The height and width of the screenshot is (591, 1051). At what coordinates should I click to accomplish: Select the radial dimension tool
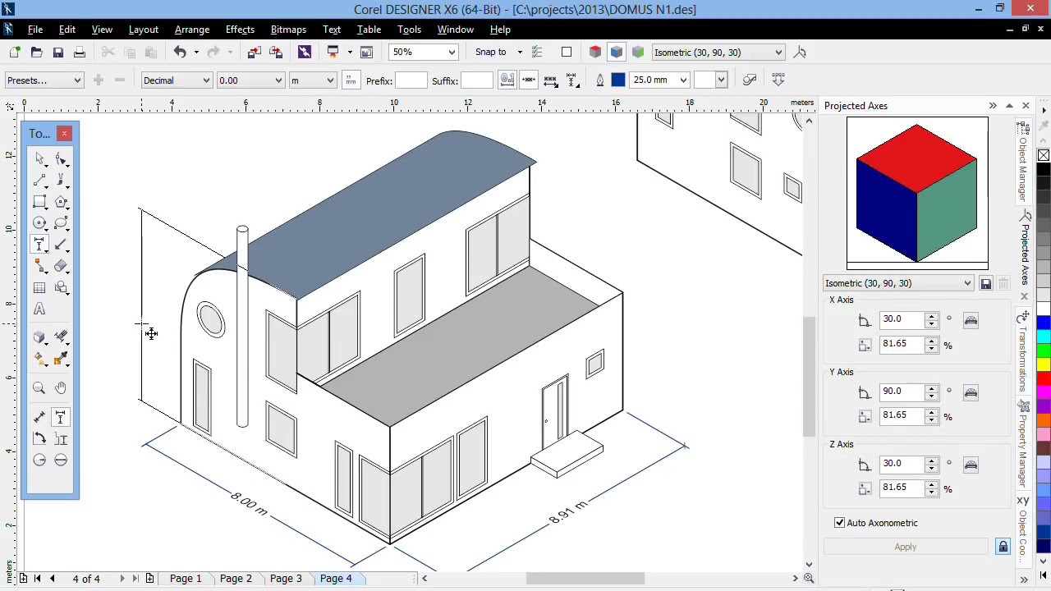click(x=39, y=460)
